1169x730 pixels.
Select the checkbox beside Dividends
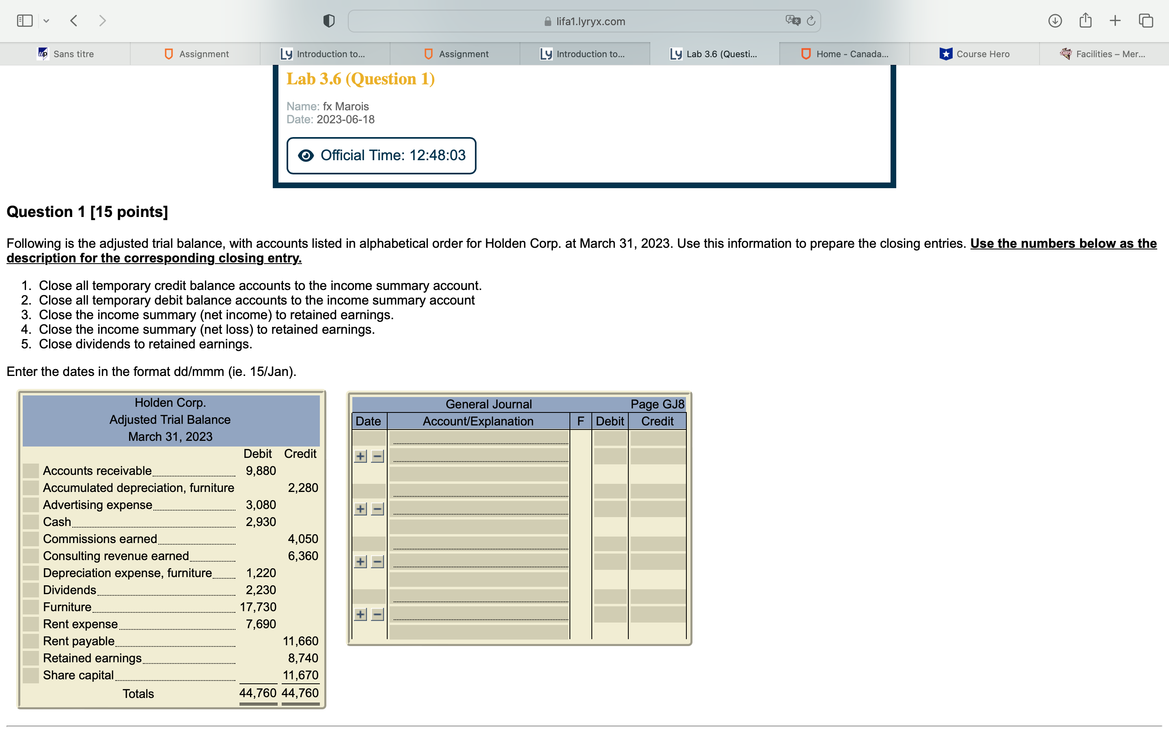30,590
